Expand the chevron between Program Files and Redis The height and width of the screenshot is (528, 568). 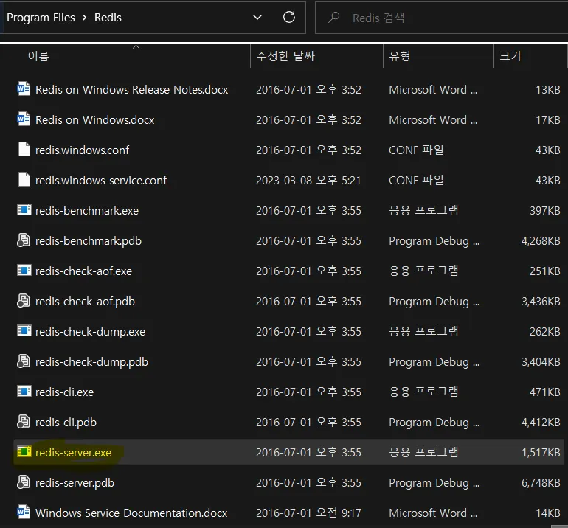84,18
